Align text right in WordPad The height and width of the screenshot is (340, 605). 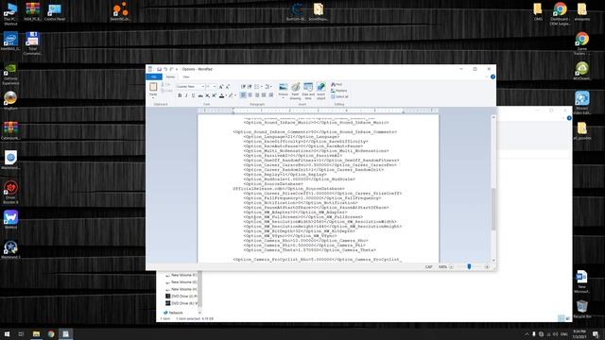coord(257,94)
